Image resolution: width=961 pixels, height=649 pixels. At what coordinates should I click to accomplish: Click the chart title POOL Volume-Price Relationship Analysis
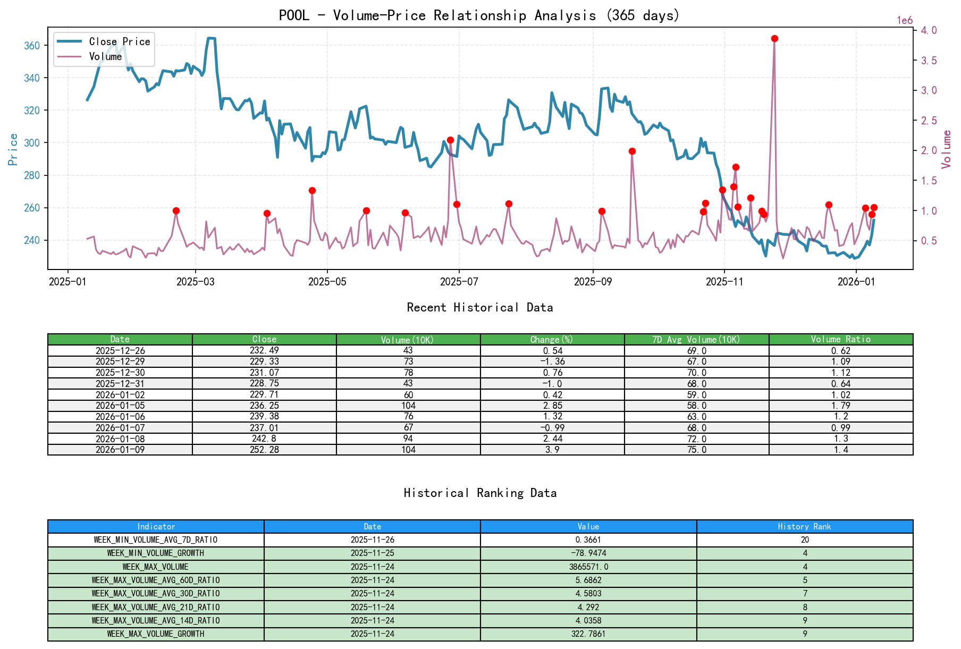click(x=478, y=15)
